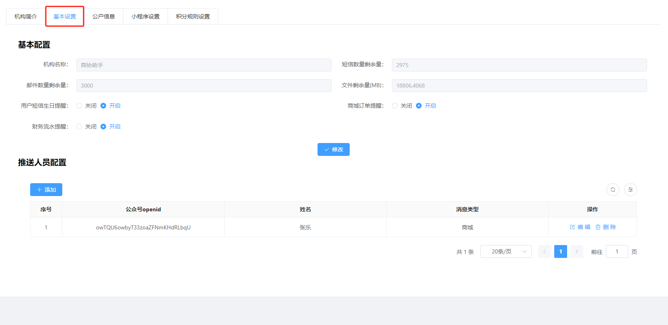Open the 公户信息 tab
The image size is (668, 325).
104,16
